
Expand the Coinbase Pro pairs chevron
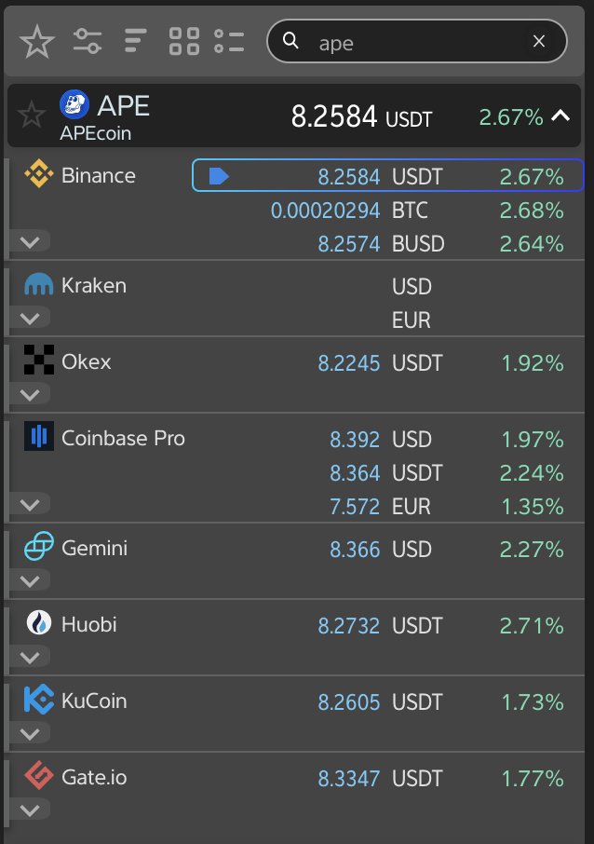coord(30,504)
